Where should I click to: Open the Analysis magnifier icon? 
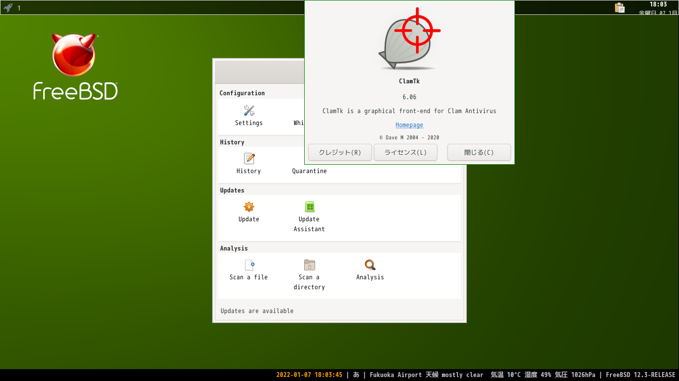[370, 265]
